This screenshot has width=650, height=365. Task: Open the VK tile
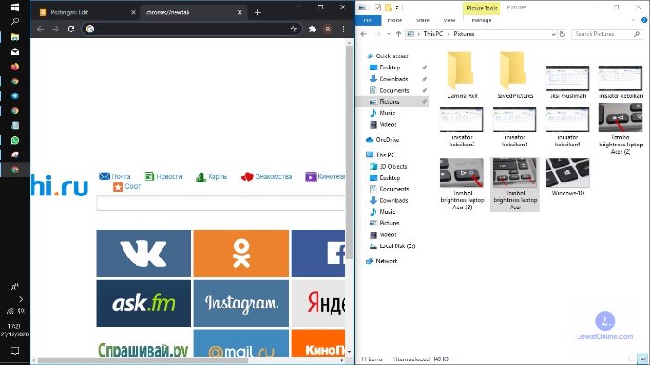[143, 254]
